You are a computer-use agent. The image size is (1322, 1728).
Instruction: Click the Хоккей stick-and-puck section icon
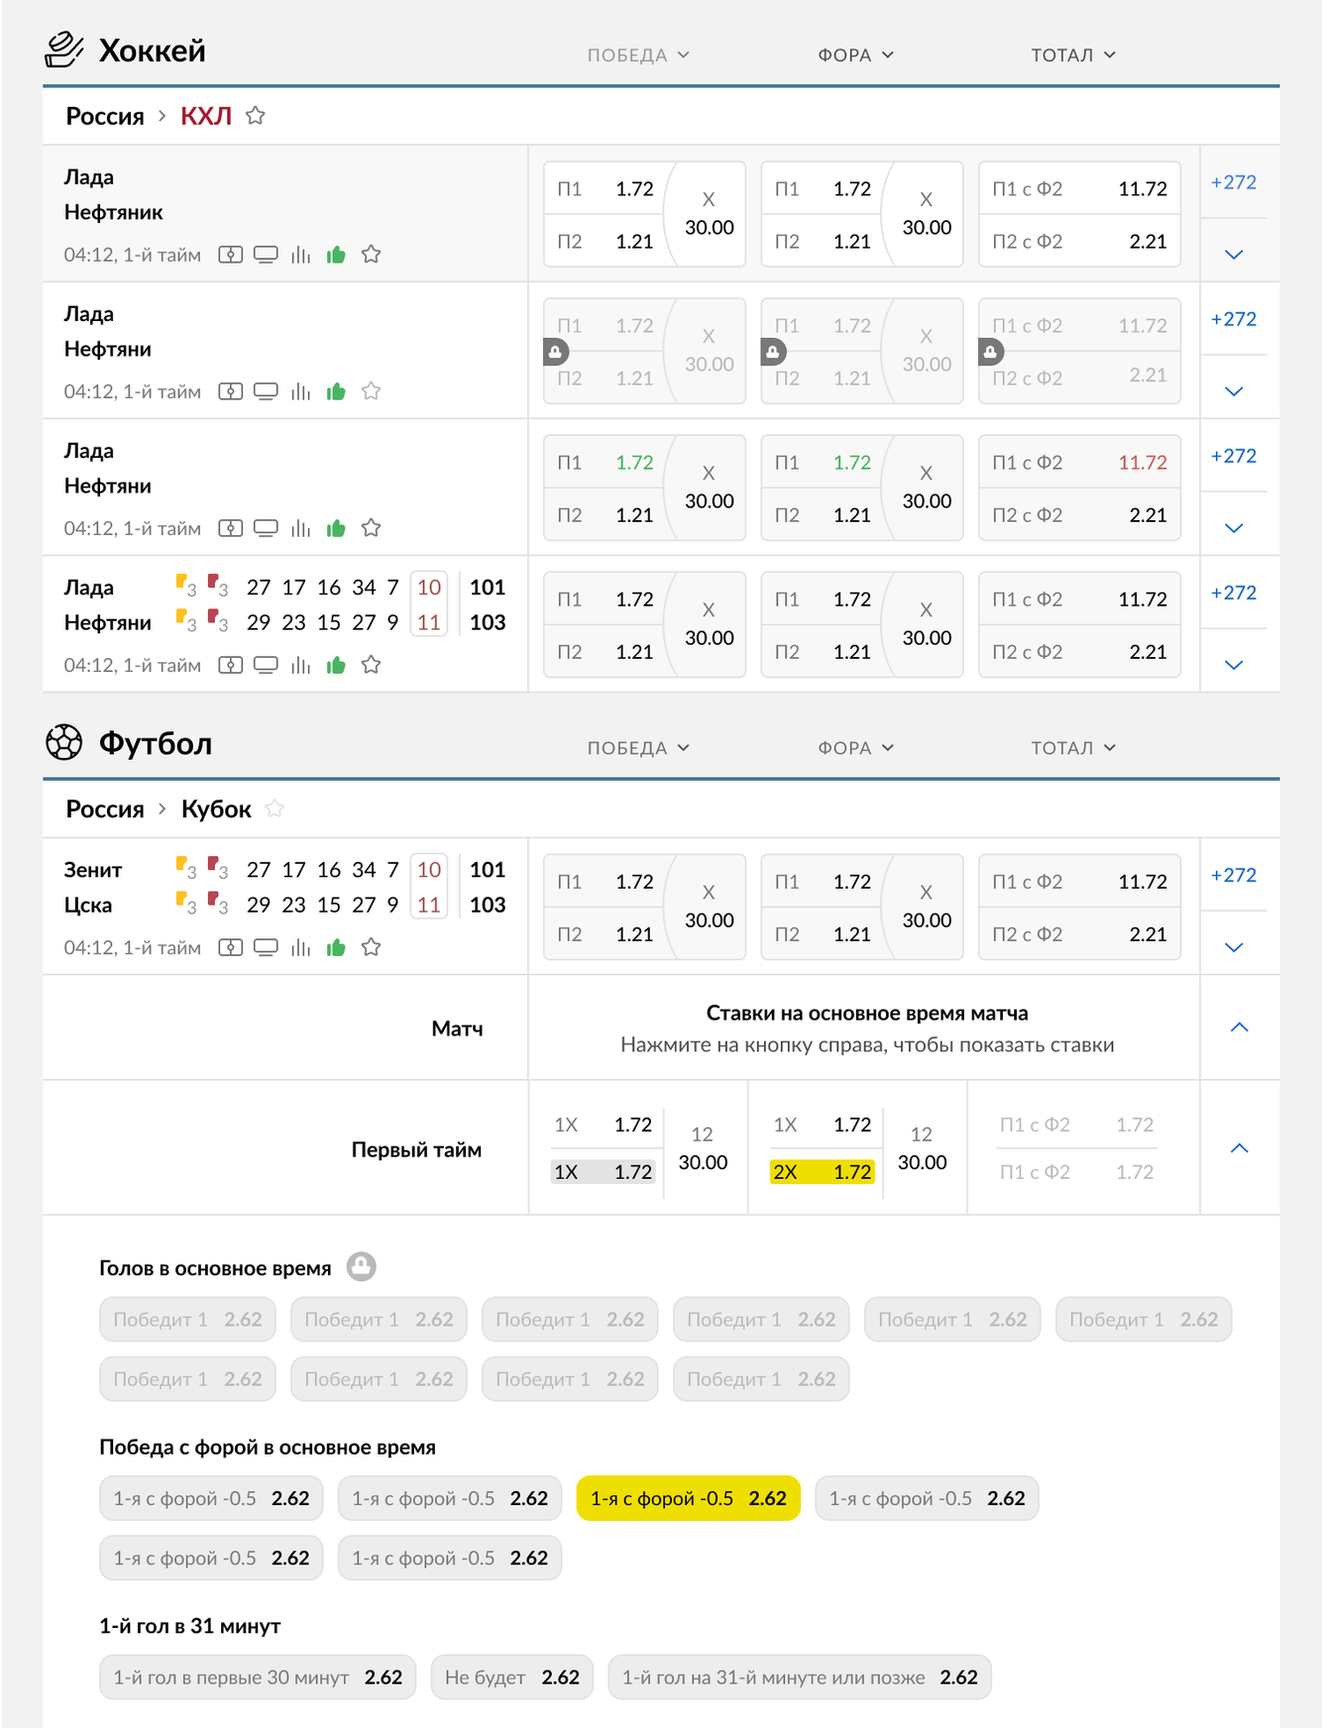click(x=64, y=50)
